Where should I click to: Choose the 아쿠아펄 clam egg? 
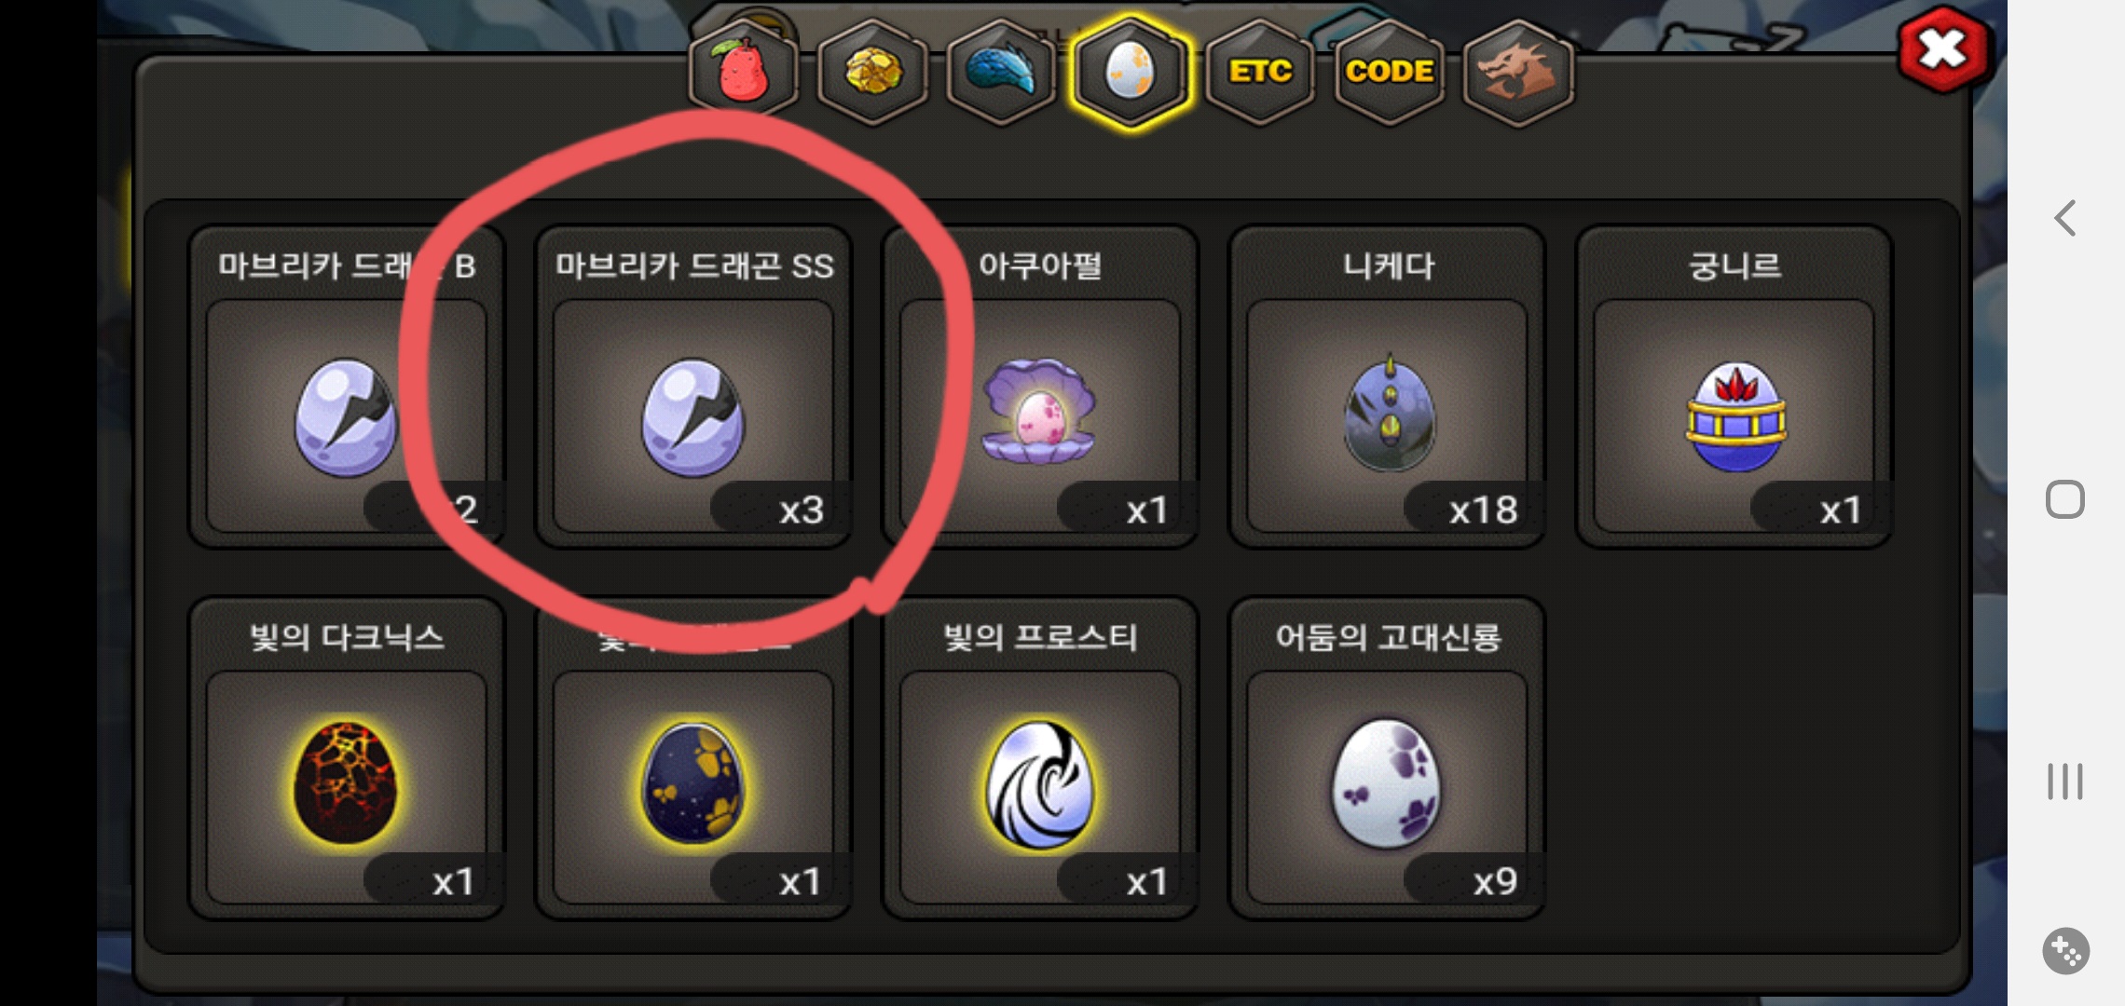click(x=1040, y=387)
